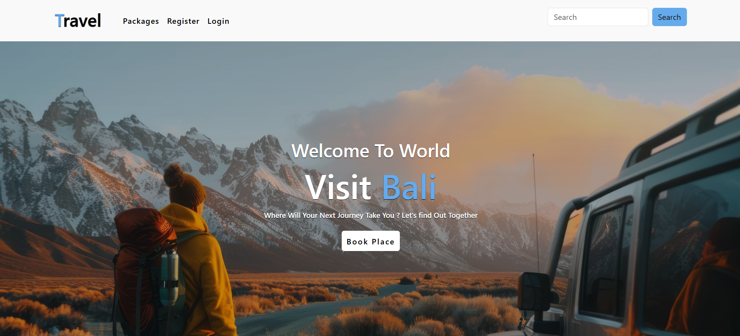
Task: Click the Travel logo
Action: tap(78, 21)
